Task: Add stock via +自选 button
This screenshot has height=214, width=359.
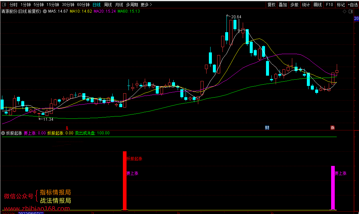Action: click(353, 5)
